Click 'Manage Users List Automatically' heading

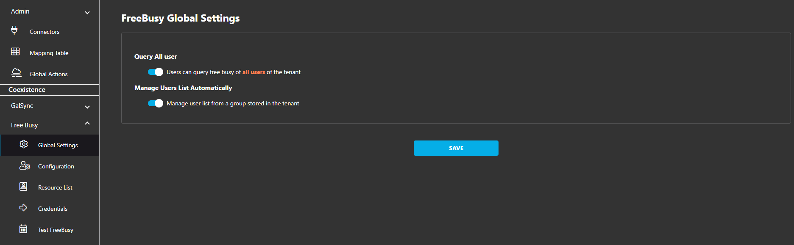[183, 88]
